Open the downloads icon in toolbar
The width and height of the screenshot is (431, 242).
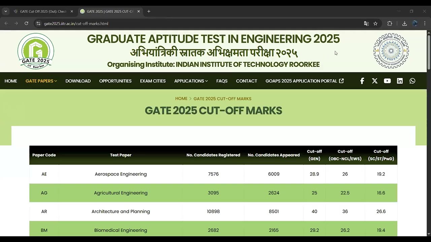pyautogui.click(x=405, y=24)
